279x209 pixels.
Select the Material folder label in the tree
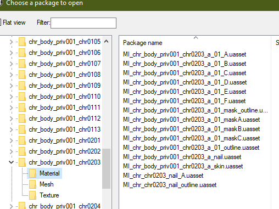[x=49, y=173]
